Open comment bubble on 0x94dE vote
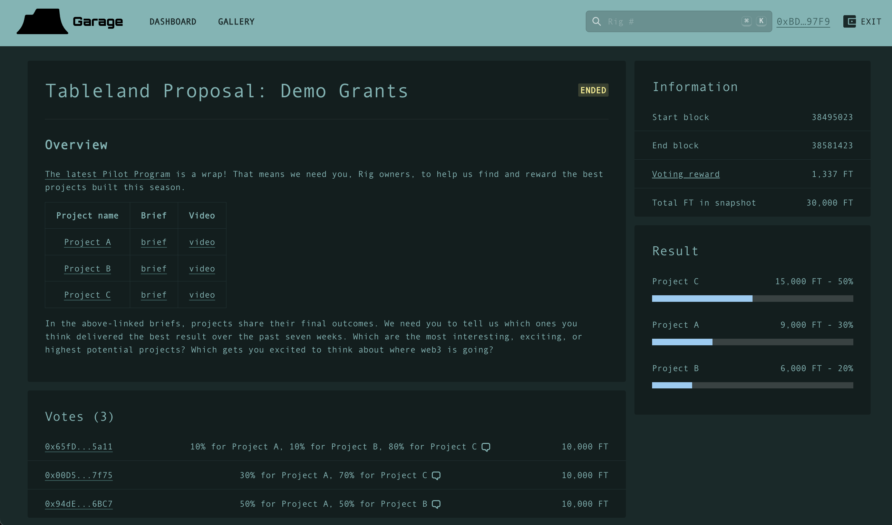 click(436, 504)
